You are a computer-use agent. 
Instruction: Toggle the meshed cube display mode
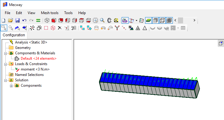point(169,20)
